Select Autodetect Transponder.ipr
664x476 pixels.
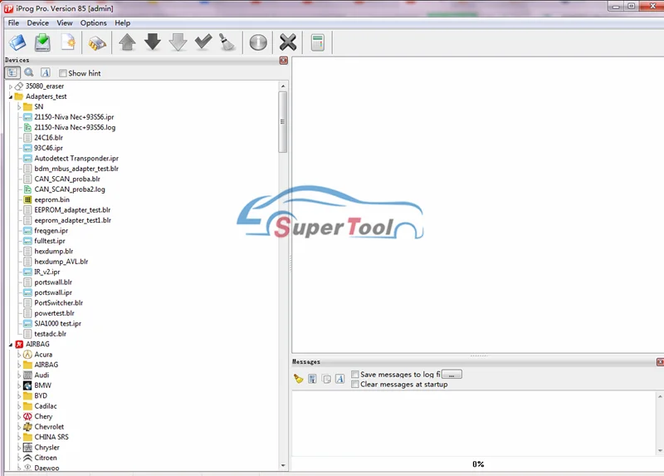tap(76, 158)
